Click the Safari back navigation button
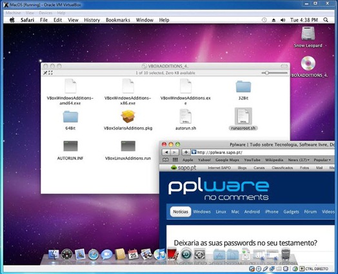Viewport: 338px width, 274px height. (166, 152)
